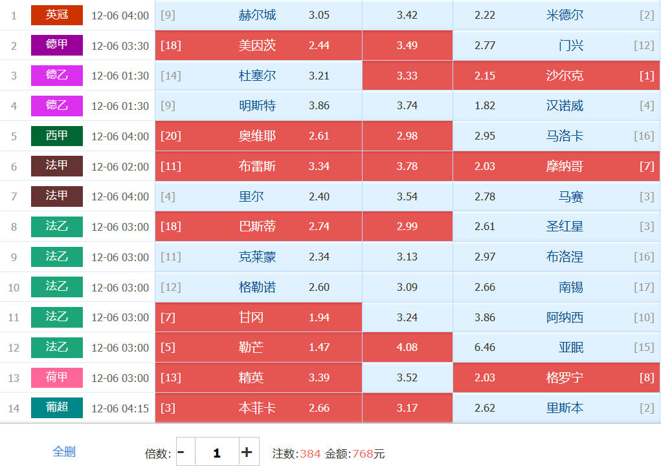The width and height of the screenshot is (661, 466).
Task: Click the 全删 delete-all link
Action: coord(64,451)
